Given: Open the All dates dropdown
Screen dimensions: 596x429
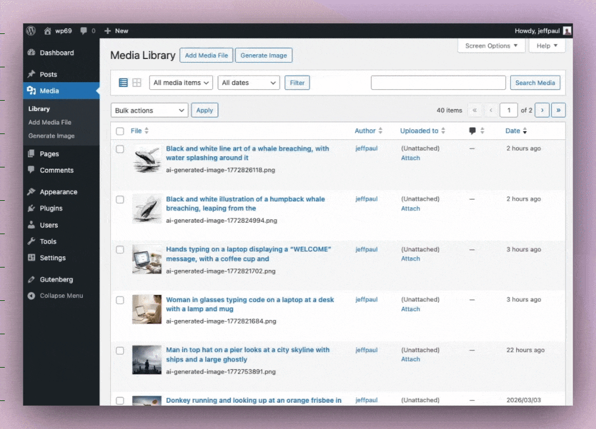Looking at the screenshot, I should [x=249, y=83].
